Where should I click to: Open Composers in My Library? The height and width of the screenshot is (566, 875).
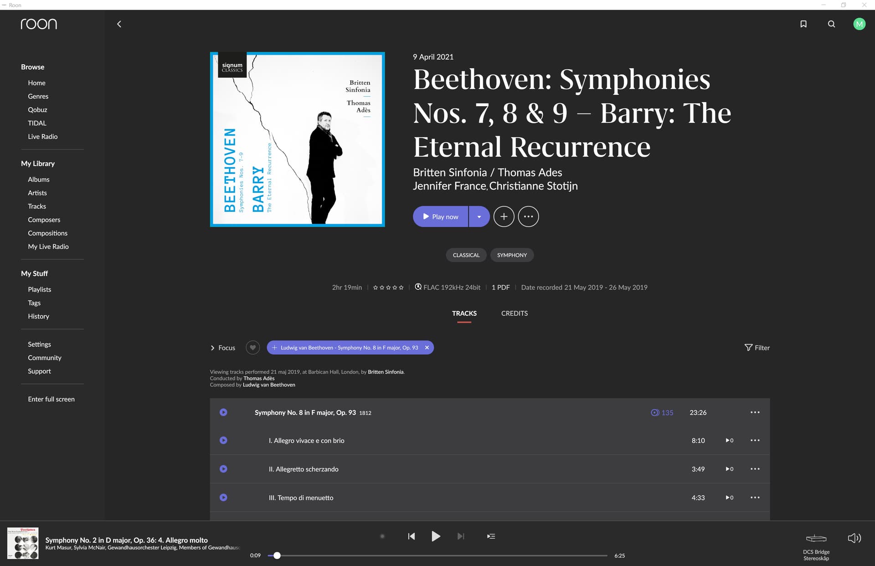[44, 220]
